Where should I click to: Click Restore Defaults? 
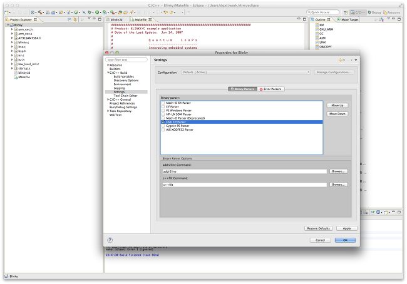point(319,228)
